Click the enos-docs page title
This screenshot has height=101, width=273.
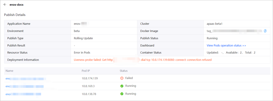(17, 5)
